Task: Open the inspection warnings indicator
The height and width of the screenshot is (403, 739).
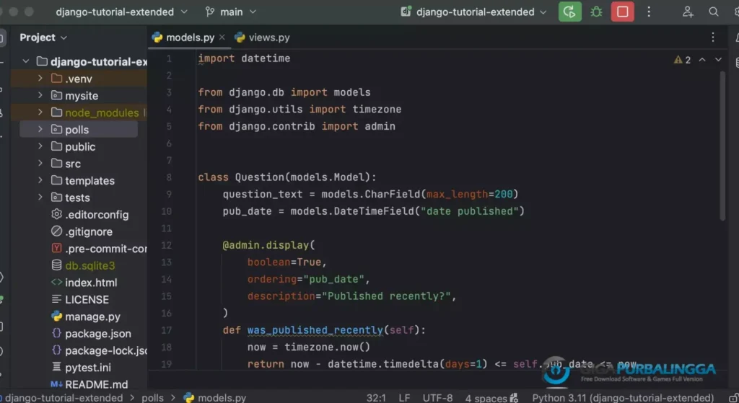Action: tap(682, 60)
